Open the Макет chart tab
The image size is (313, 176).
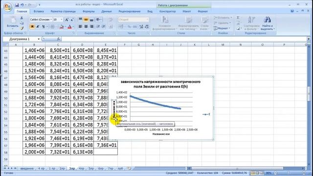(x=187, y=11)
